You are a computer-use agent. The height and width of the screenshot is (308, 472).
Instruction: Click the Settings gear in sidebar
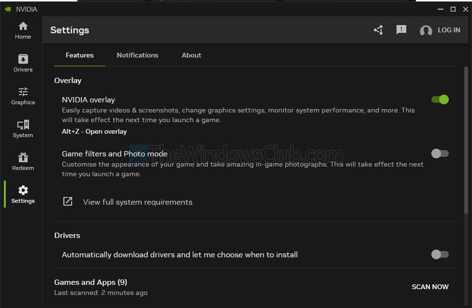(x=23, y=195)
